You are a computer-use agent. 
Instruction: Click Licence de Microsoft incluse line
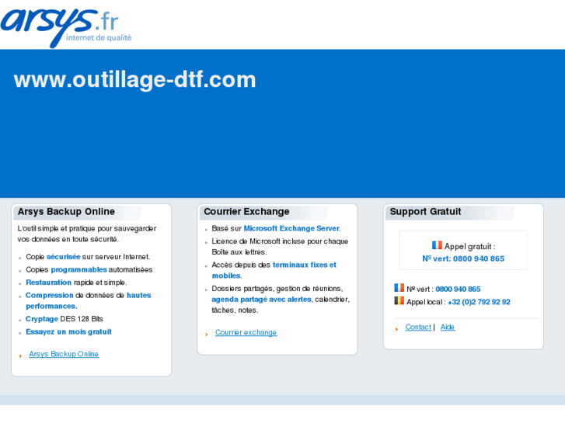[x=280, y=247]
